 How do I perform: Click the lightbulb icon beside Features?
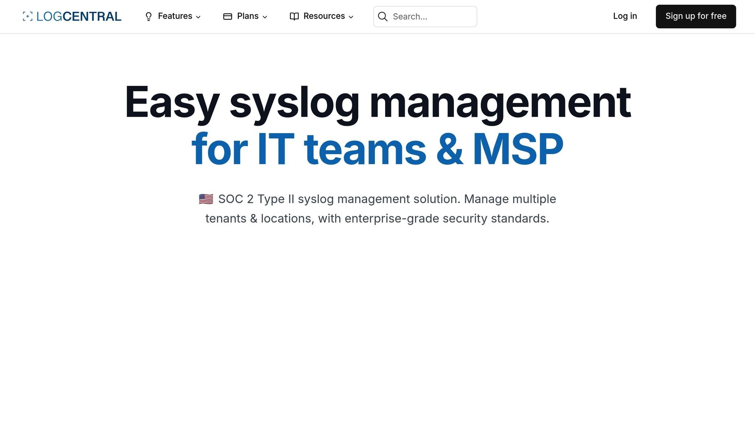(149, 16)
